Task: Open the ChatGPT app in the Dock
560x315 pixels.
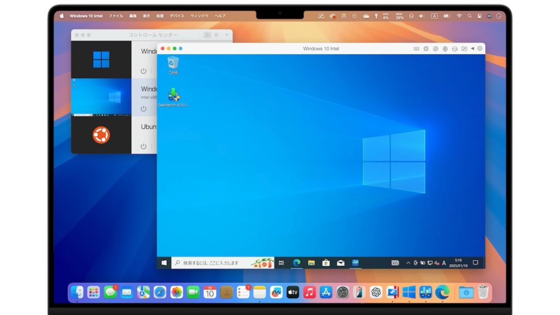Action: tap(376, 293)
